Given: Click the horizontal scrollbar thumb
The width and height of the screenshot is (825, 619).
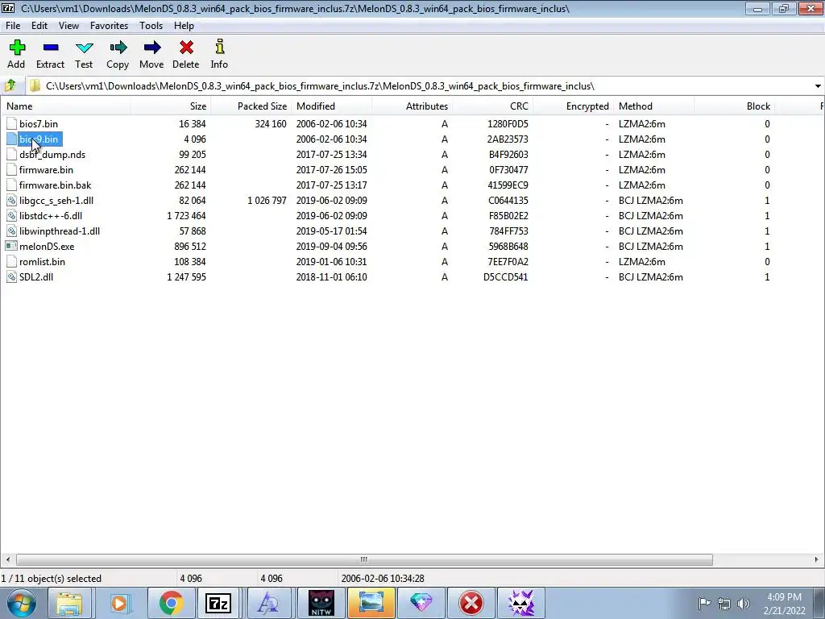Looking at the screenshot, I should point(364,559).
